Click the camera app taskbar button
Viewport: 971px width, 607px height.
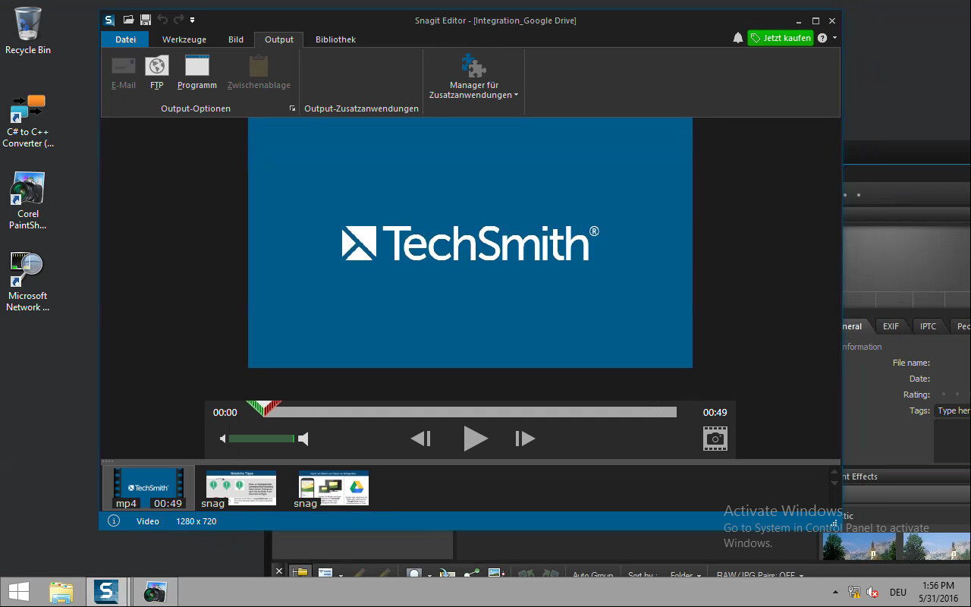coord(154,592)
